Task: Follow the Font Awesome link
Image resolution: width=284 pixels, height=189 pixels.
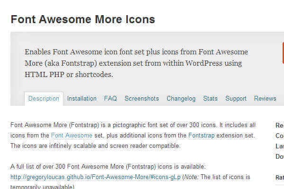Action: tap(71, 136)
